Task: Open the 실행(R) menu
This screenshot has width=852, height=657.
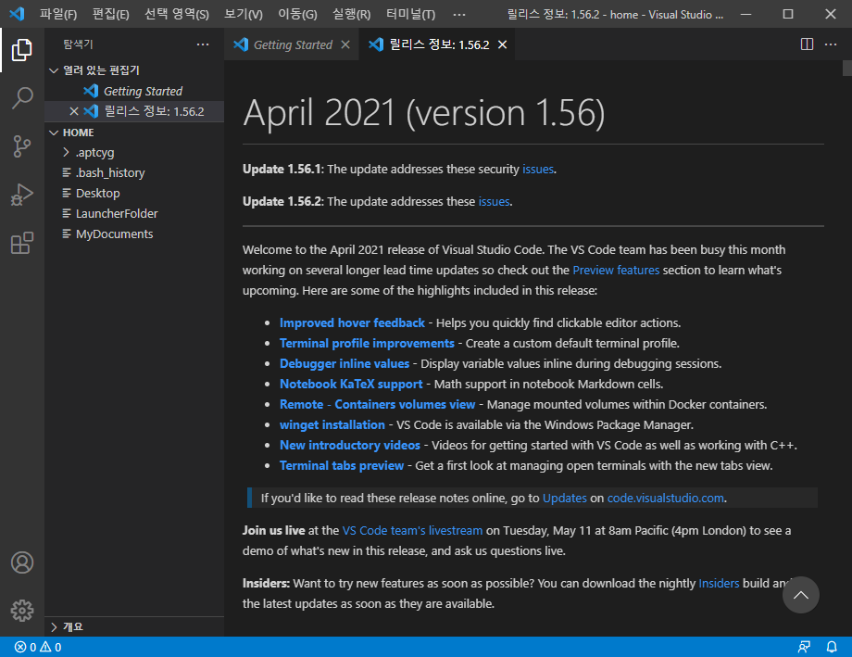Action: (351, 14)
